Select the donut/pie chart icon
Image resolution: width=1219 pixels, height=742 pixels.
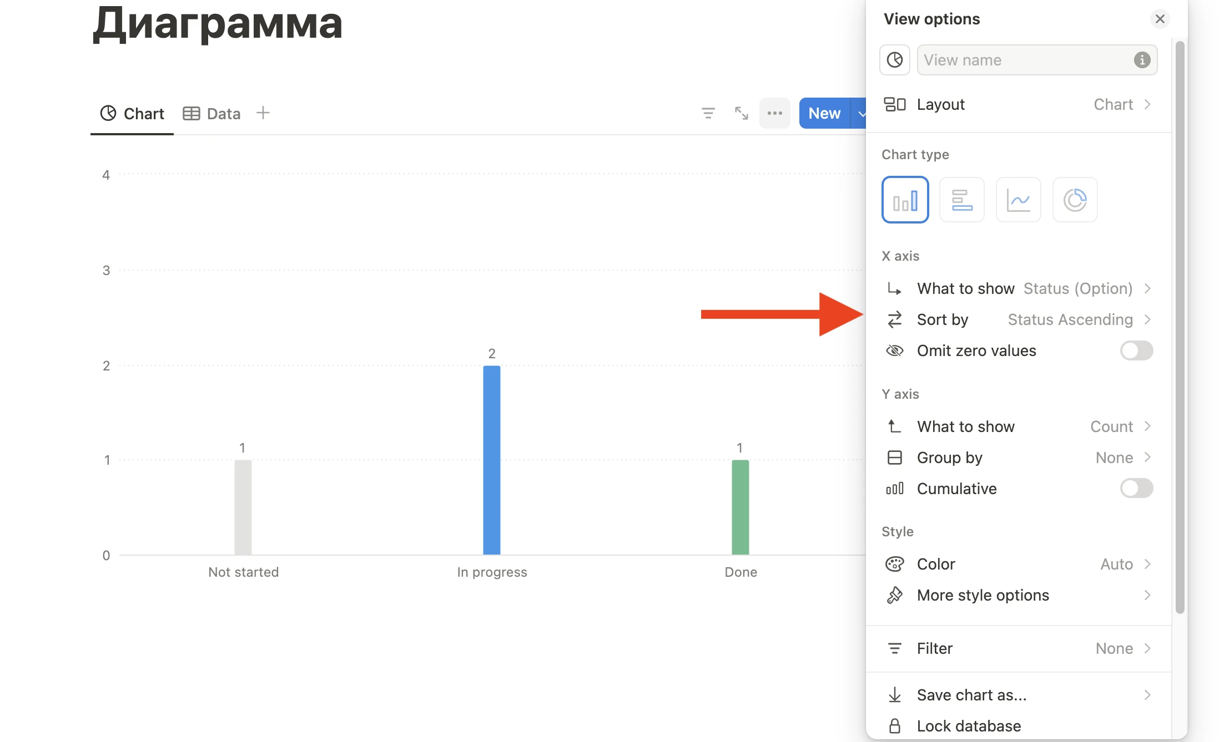tap(1075, 199)
